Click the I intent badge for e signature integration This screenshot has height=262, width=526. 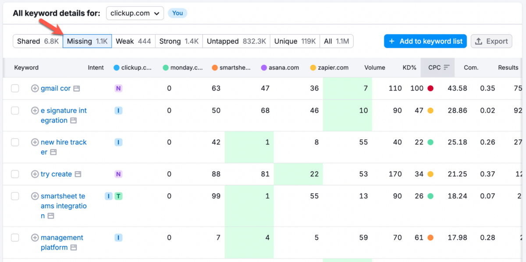tap(118, 111)
